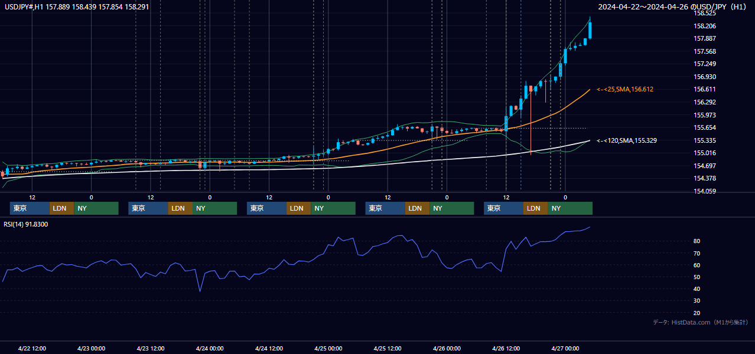Select the NY session bar for 4/26

pyautogui.click(x=570, y=208)
